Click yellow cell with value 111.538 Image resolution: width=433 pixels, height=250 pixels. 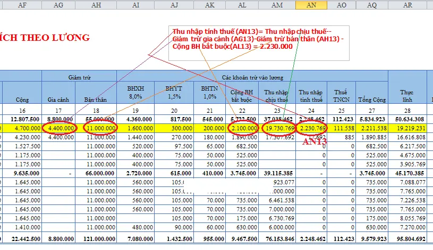[x=341, y=128]
